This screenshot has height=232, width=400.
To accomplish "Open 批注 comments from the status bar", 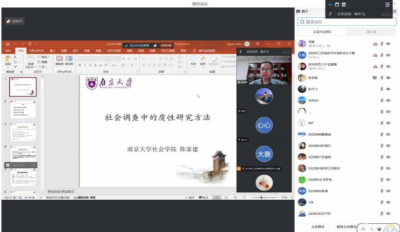I will (x=203, y=197).
